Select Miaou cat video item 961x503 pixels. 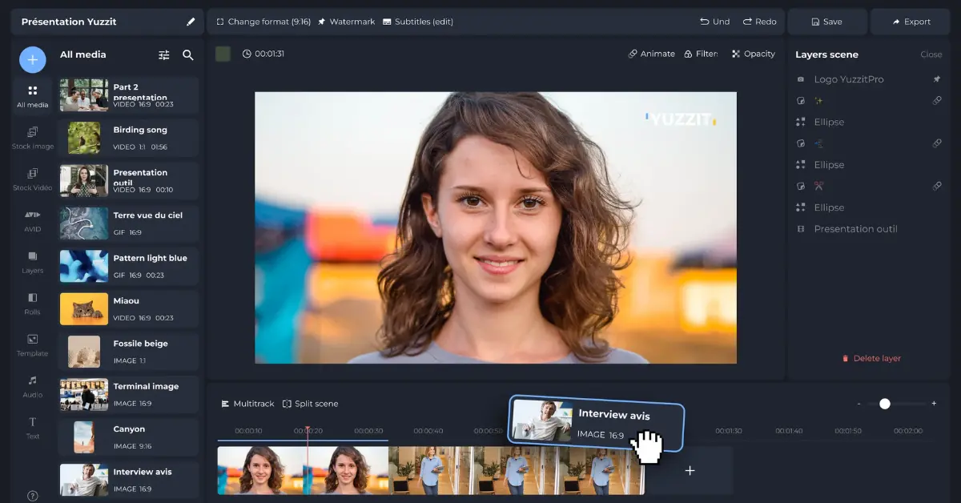(x=128, y=308)
